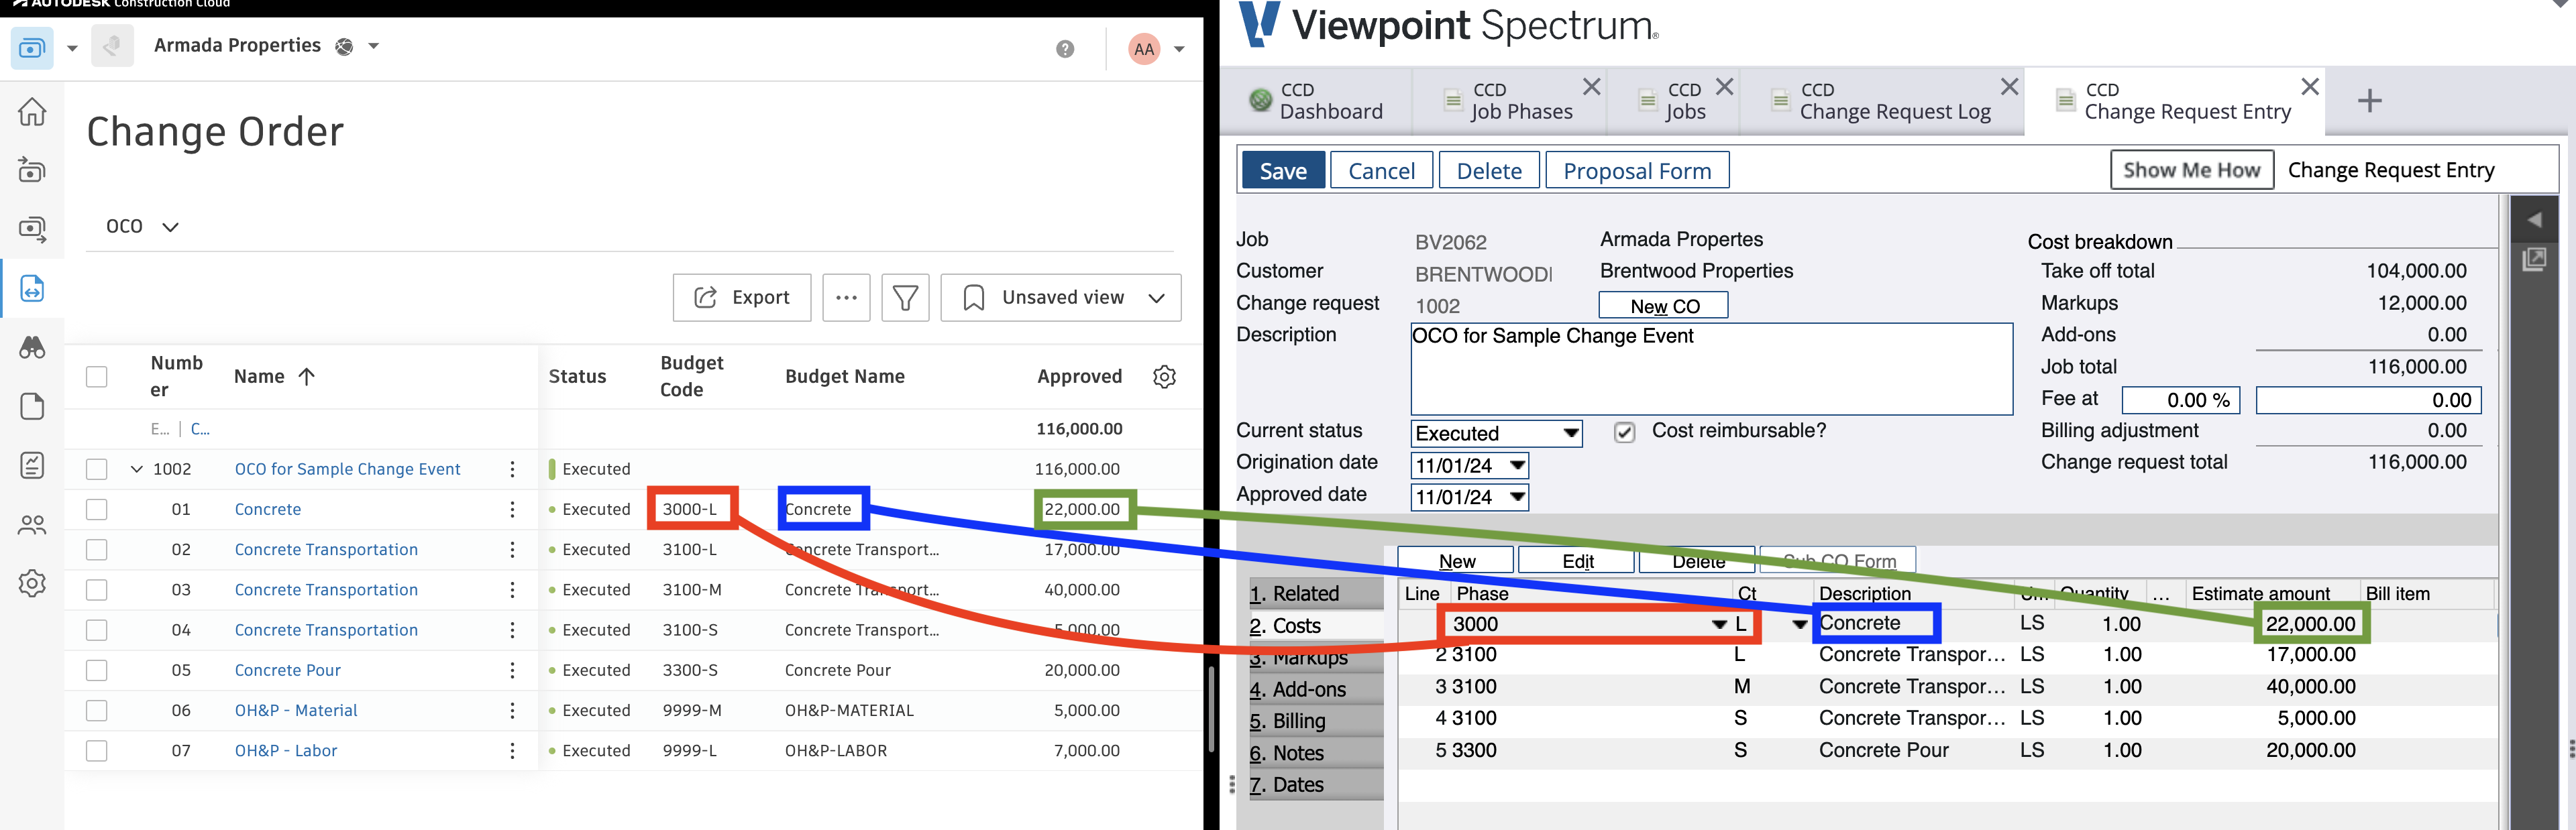Select the 4. Add-ons section
Image resolution: width=2576 pixels, height=830 pixels.
click(1316, 689)
